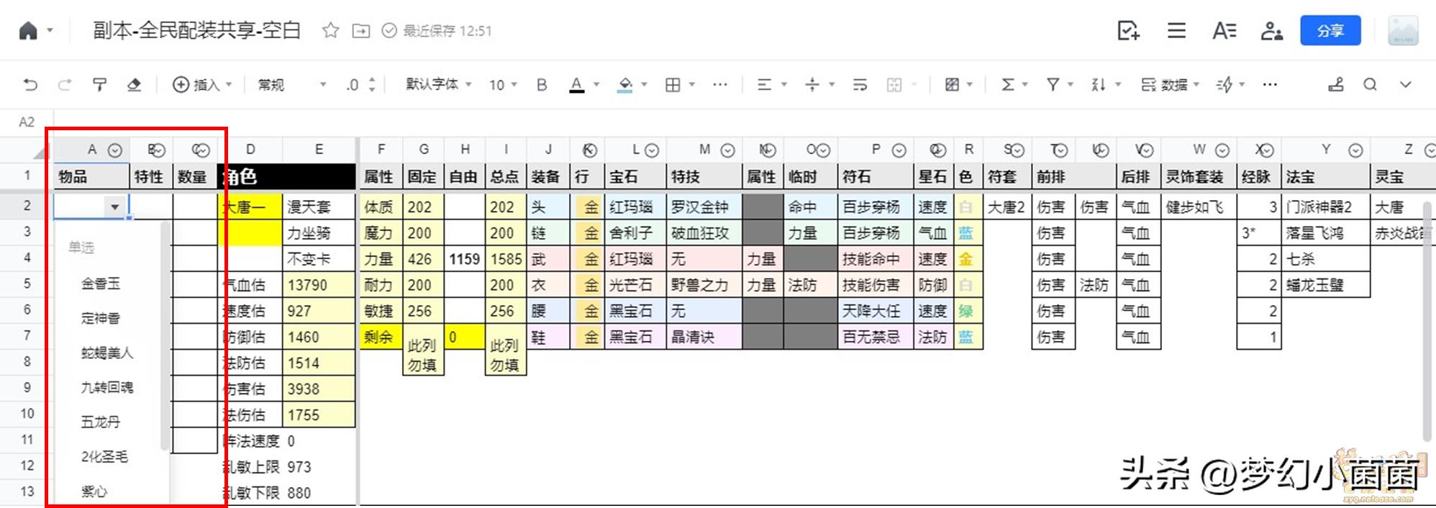Screen dimensions: 1436x508
Task: Open the 插入 insert menu
Action: pyautogui.click(x=202, y=85)
